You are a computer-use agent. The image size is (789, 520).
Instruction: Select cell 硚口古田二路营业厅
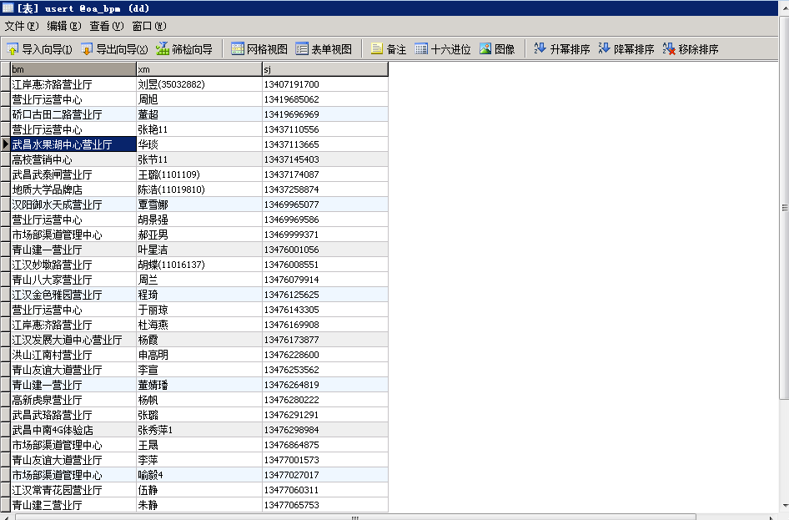[x=73, y=114]
